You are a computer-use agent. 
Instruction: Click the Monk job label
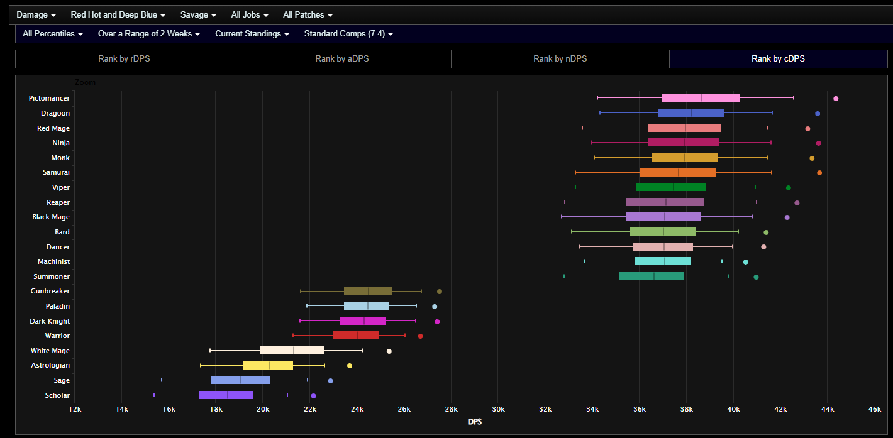tap(60, 158)
